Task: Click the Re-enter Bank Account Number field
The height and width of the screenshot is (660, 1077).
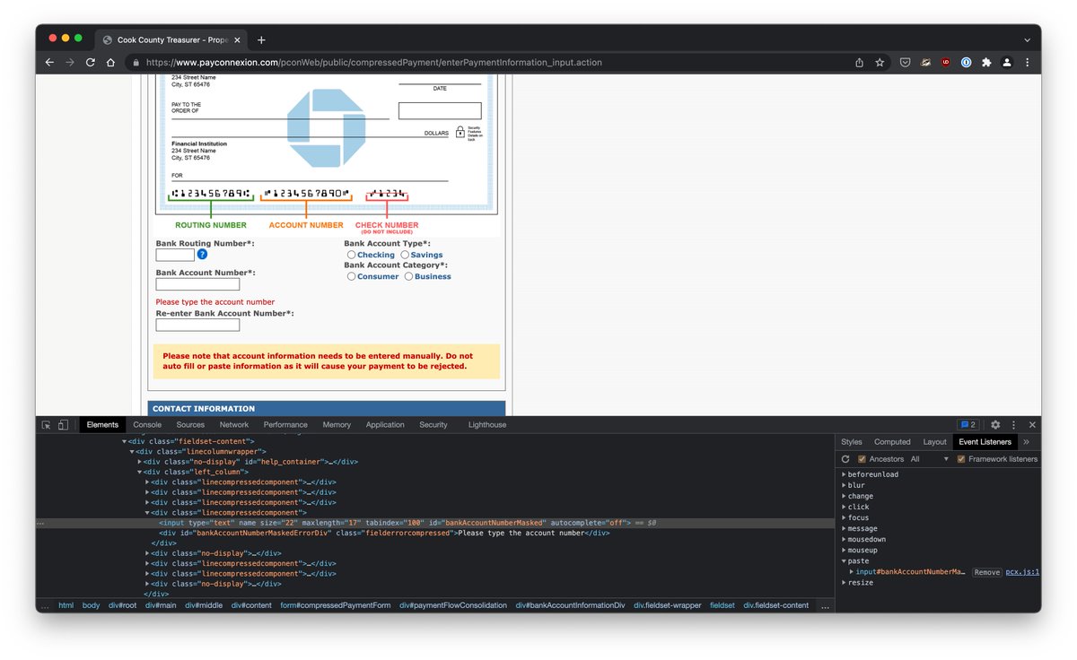Action: click(197, 326)
